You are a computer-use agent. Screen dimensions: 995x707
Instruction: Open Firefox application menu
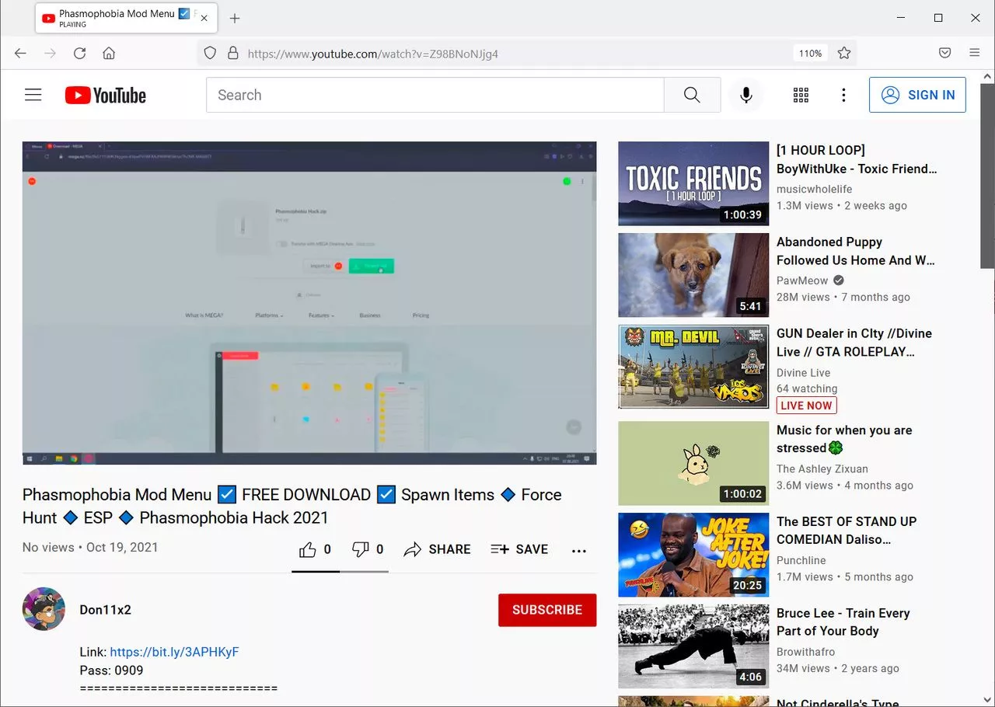click(974, 53)
